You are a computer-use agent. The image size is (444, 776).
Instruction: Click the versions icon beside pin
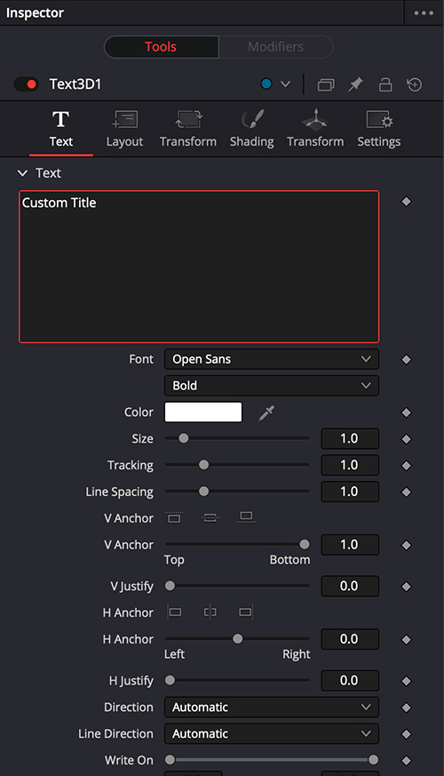click(326, 85)
